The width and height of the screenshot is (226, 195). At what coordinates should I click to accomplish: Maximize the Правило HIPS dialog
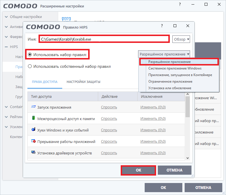click(175, 26)
